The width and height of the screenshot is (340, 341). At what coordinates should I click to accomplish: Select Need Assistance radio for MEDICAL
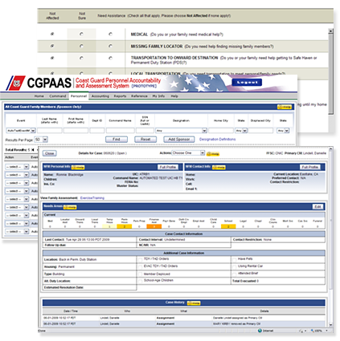point(110,34)
